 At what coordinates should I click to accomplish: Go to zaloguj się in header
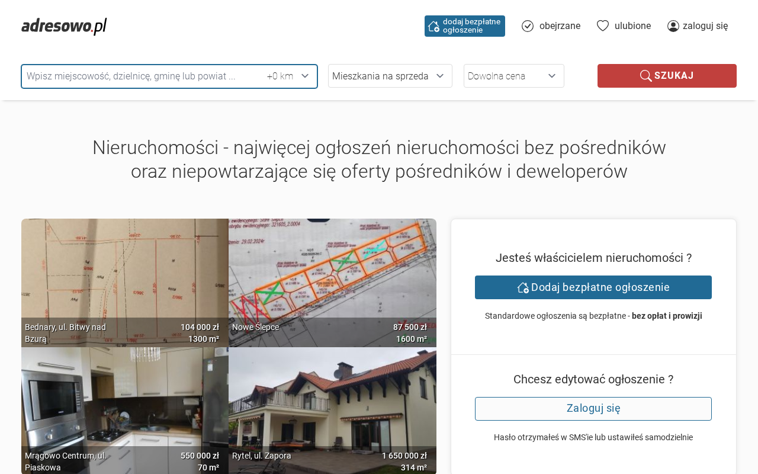pyautogui.click(x=705, y=26)
